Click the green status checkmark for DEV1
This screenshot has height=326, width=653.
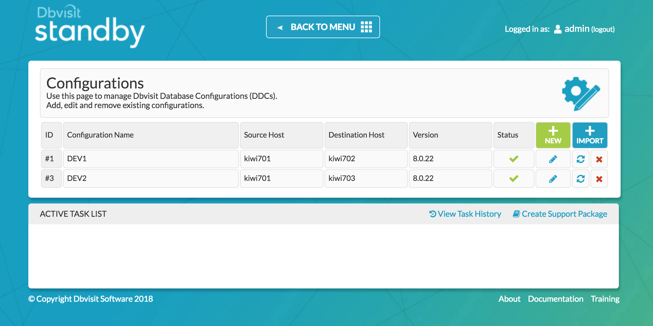(514, 159)
